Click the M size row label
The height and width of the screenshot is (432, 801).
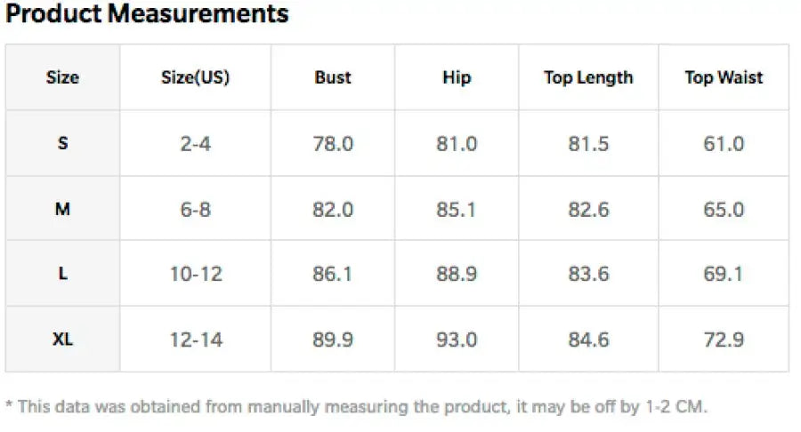pyautogui.click(x=62, y=209)
